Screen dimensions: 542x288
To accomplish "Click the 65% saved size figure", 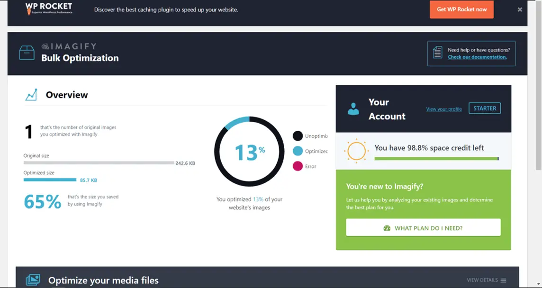I will pyautogui.click(x=43, y=202).
